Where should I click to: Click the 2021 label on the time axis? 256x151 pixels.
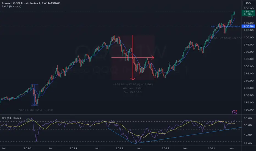[x=73, y=148]
